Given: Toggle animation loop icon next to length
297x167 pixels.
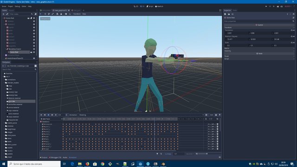Looking at the screenshot, I should click(217, 119).
